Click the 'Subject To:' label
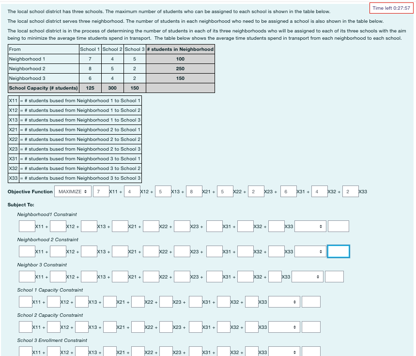The height and width of the screenshot is (356, 416). point(21,205)
